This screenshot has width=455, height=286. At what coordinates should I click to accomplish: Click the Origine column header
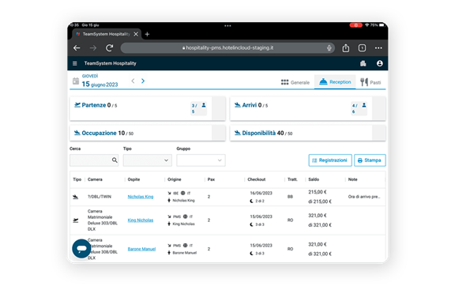pos(175,179)
